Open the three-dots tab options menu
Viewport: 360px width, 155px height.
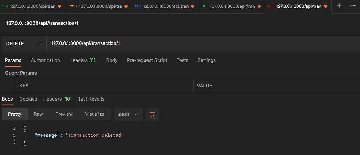pyautogui.click(x=353, y=6)
